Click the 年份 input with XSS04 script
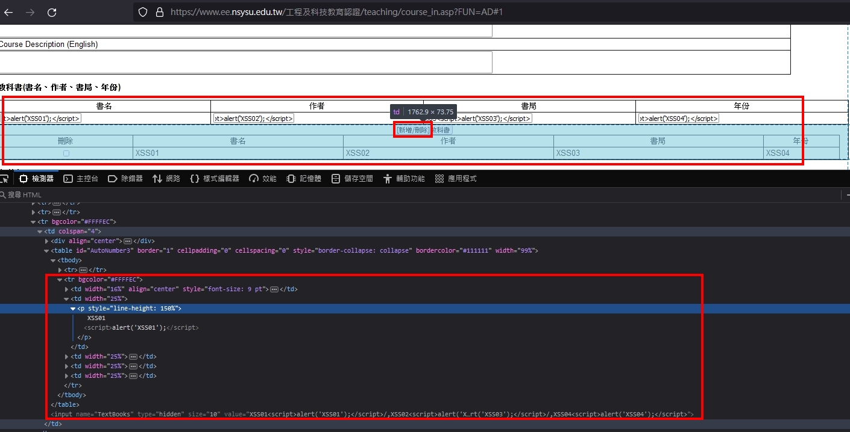 679,119
